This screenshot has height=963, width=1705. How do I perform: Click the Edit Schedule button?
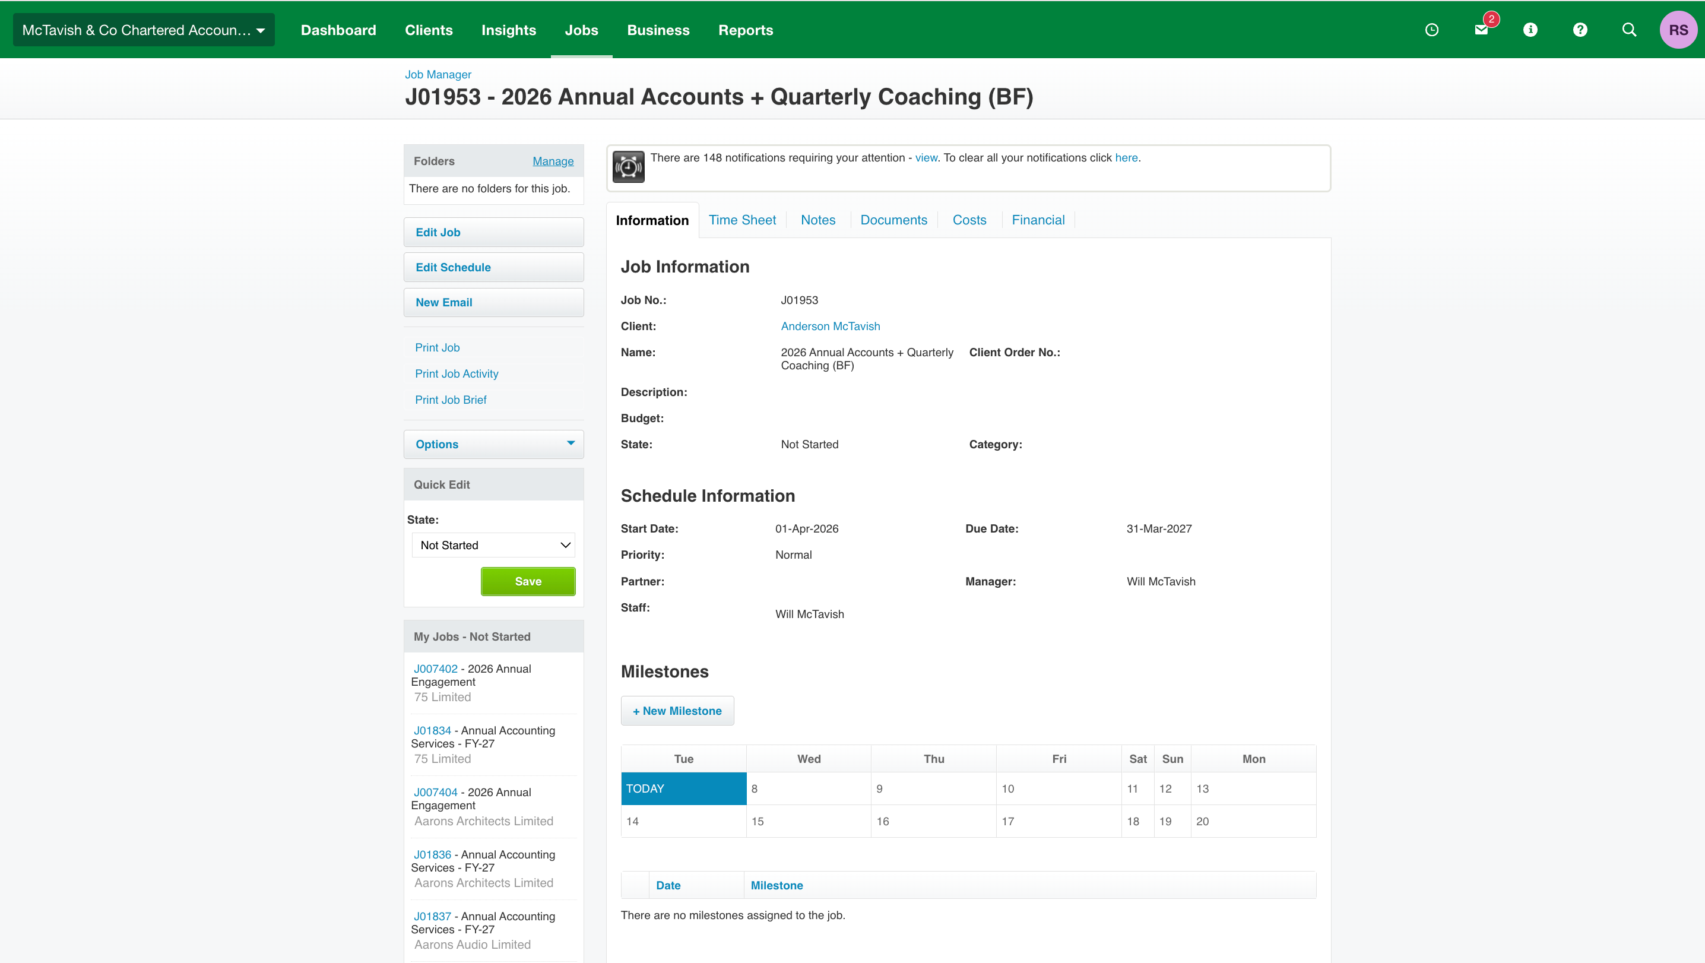(x=494, y=267)
